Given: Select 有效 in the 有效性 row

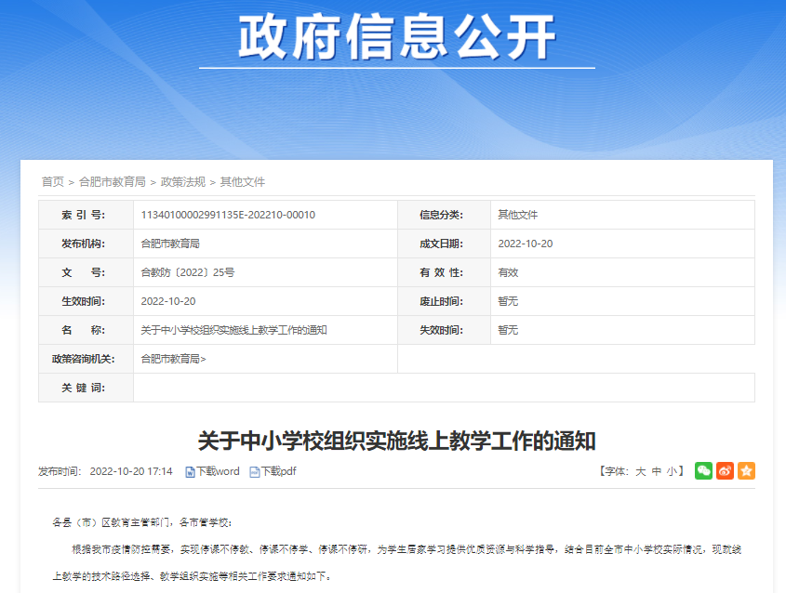Looking at the screenshot, I should tap(508, 272).
